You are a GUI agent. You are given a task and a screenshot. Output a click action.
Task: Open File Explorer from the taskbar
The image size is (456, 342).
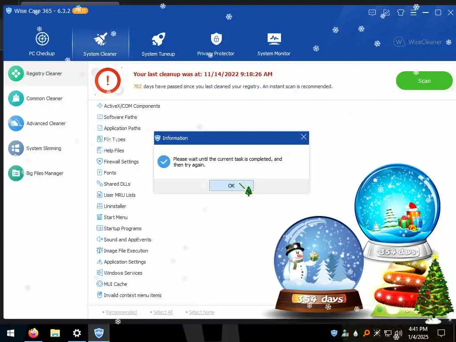click(55, 333)
